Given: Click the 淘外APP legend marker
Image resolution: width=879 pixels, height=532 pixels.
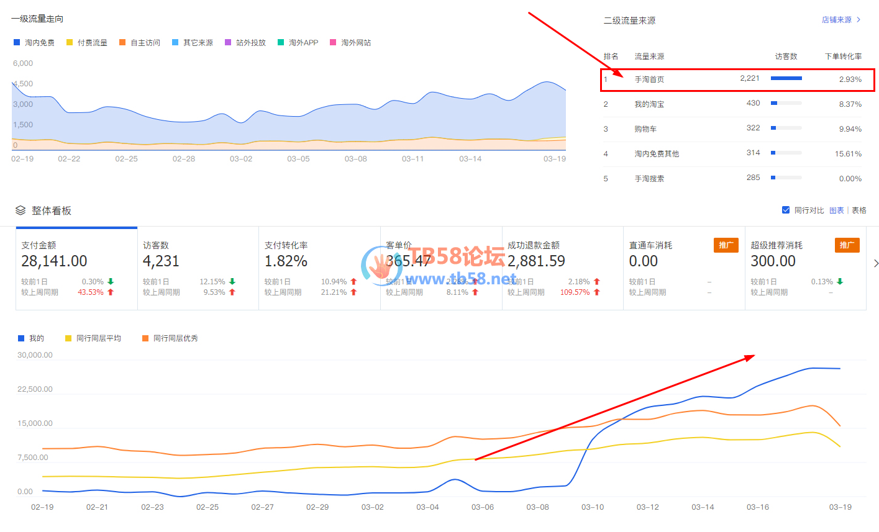Looking at the screenshot, I should 281,43.
